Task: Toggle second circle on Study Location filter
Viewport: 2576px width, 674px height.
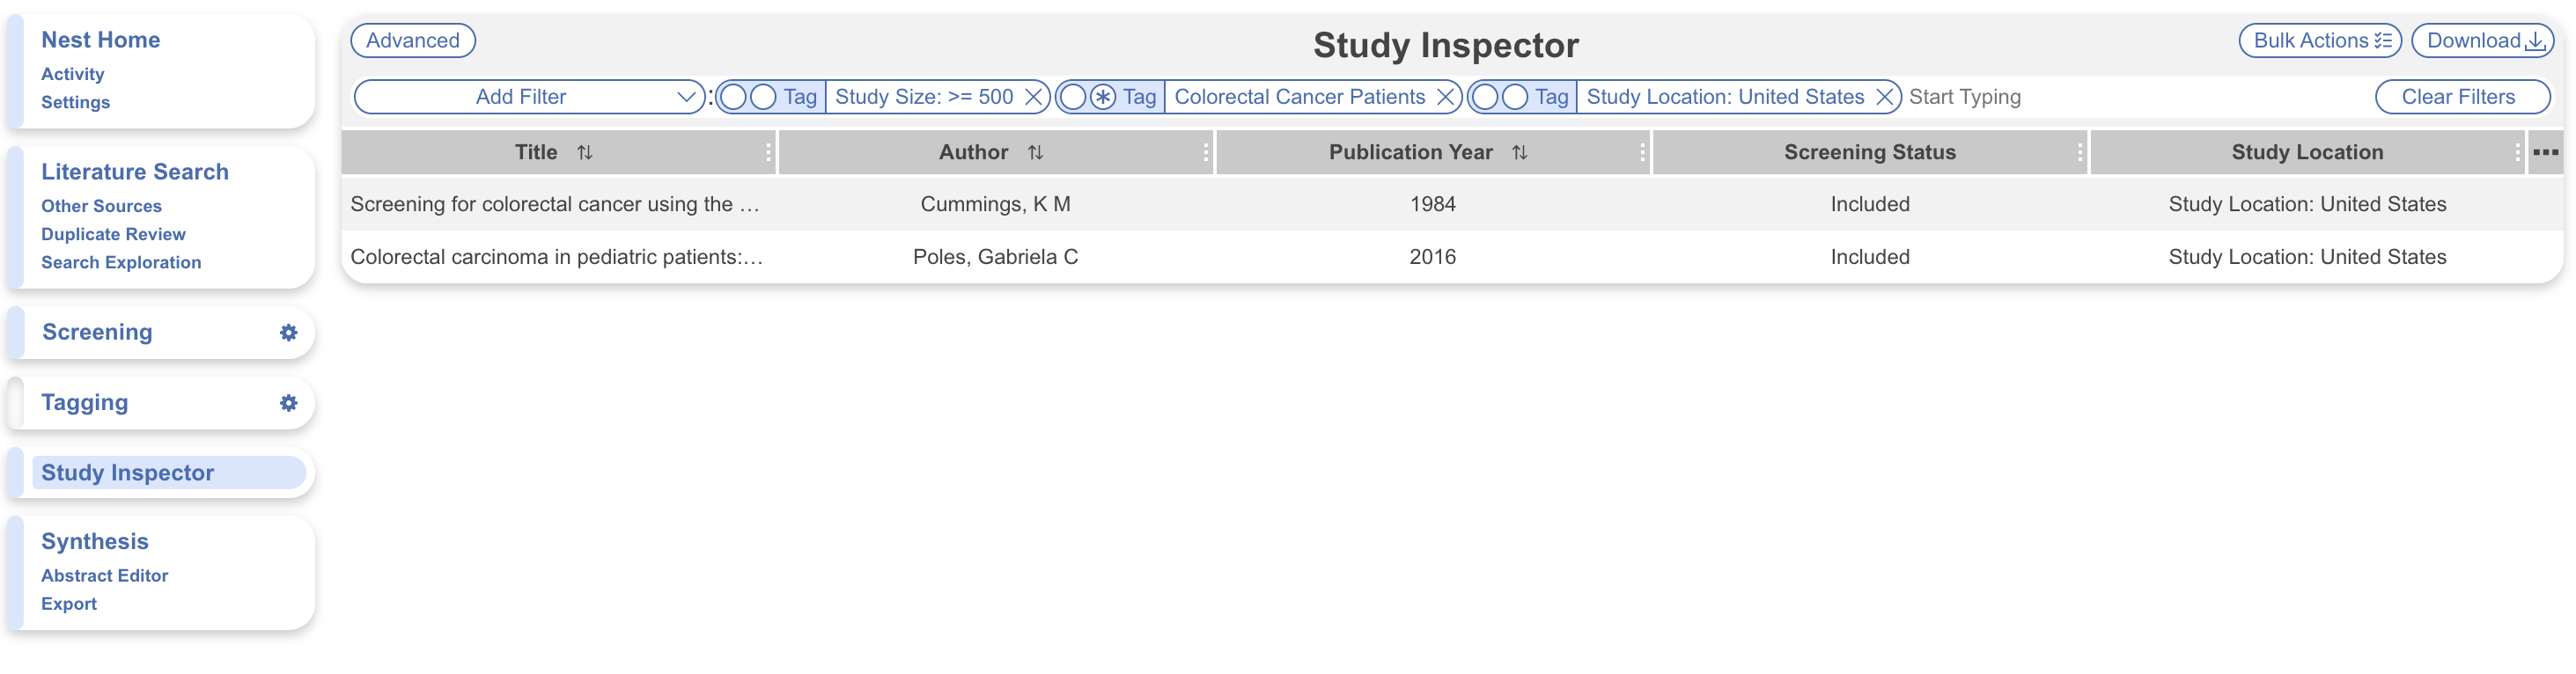Action: [x=1515, y=97]
